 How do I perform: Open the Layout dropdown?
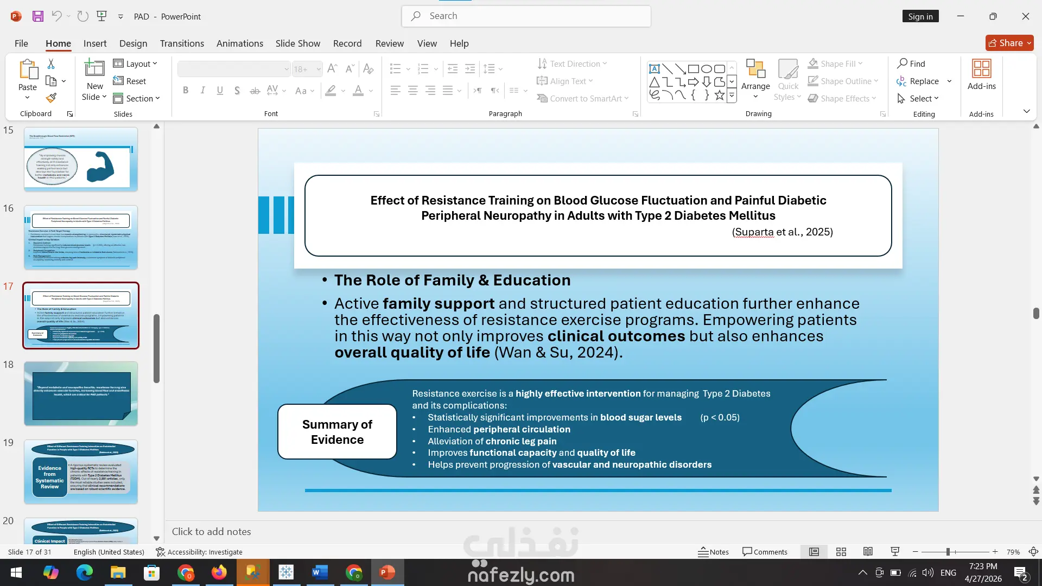tap(135, 64)
